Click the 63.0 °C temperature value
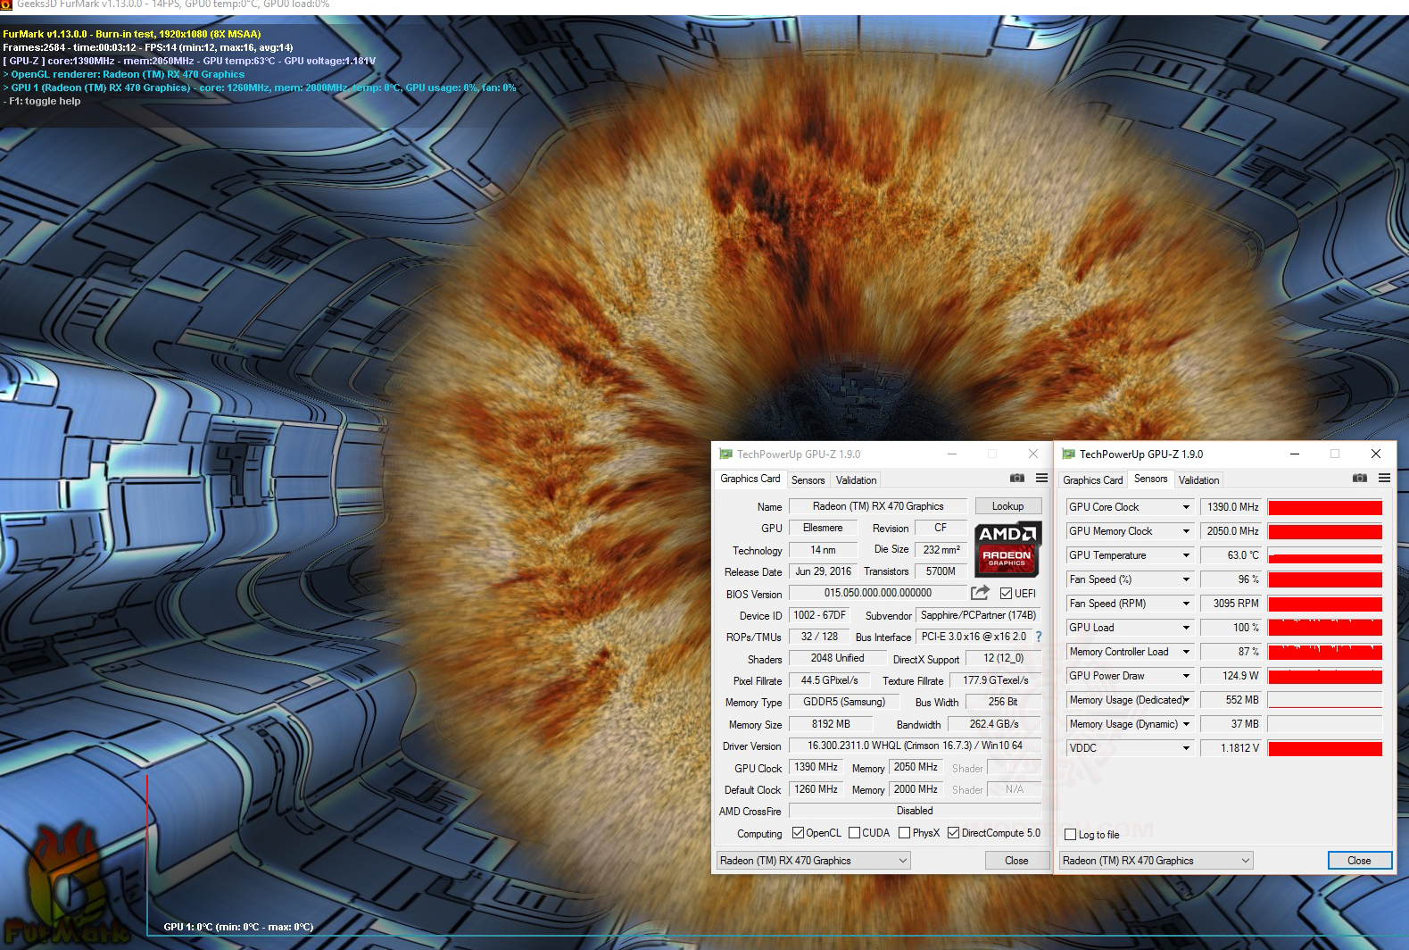1409x950 pixels. (1231, 555)
